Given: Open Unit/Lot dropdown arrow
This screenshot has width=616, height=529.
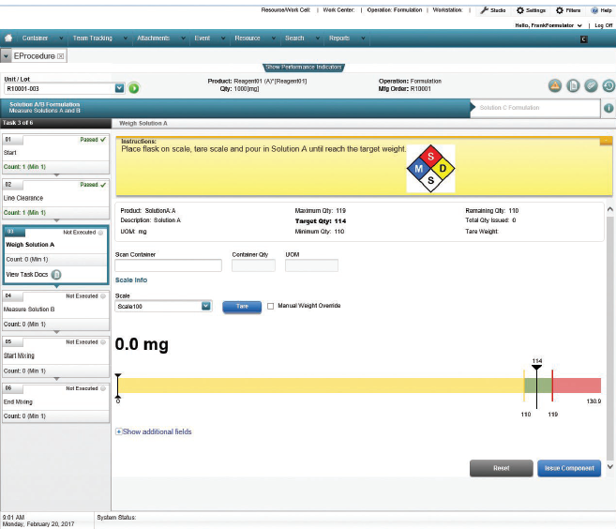Looking at the screenshot, I should 119,88.
